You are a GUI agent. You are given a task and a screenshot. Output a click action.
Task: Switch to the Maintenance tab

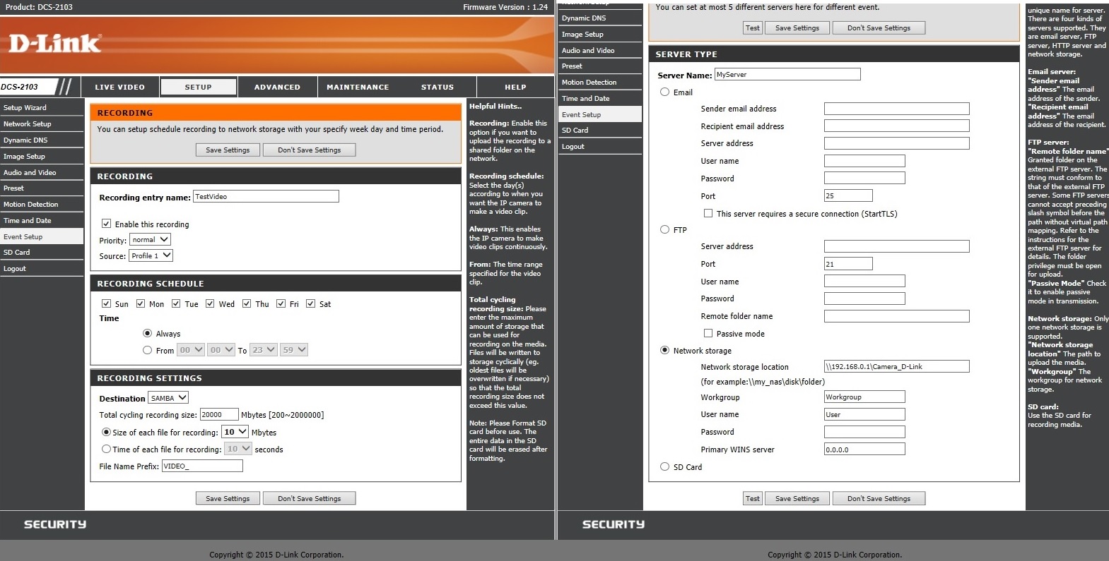[358, 88]
